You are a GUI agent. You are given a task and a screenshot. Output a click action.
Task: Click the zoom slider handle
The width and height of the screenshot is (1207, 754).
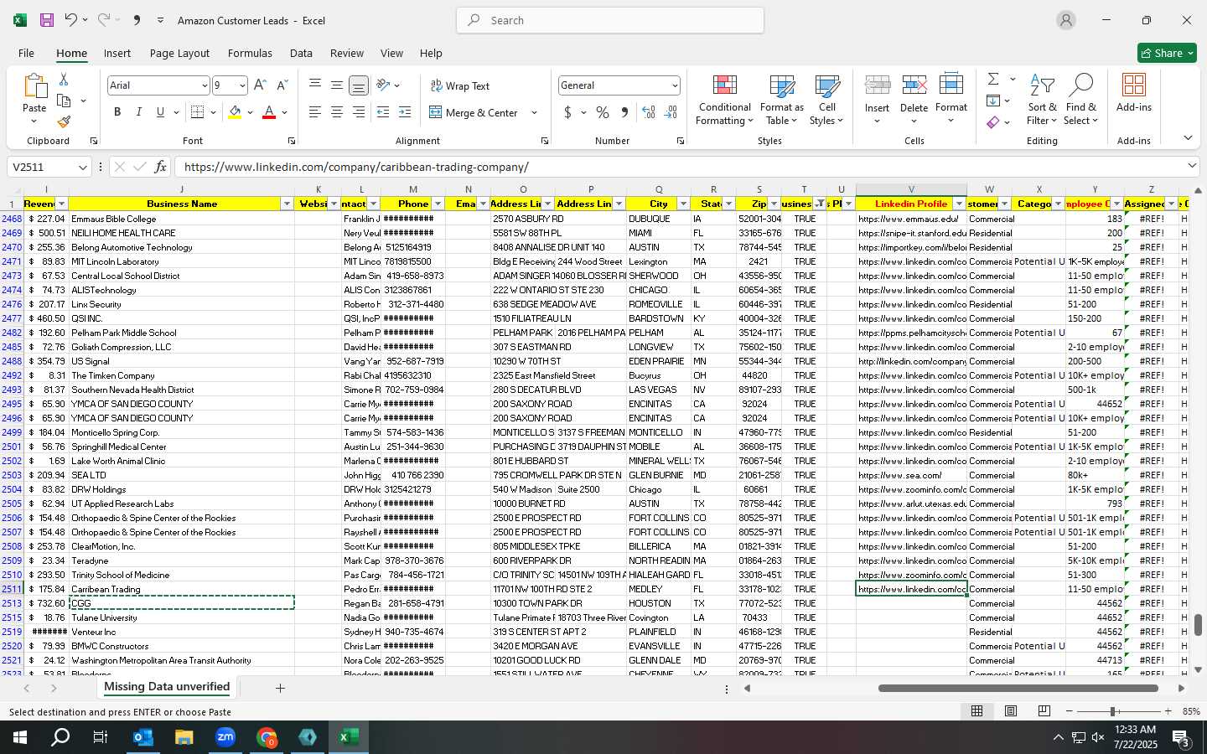pos(1113,711)
